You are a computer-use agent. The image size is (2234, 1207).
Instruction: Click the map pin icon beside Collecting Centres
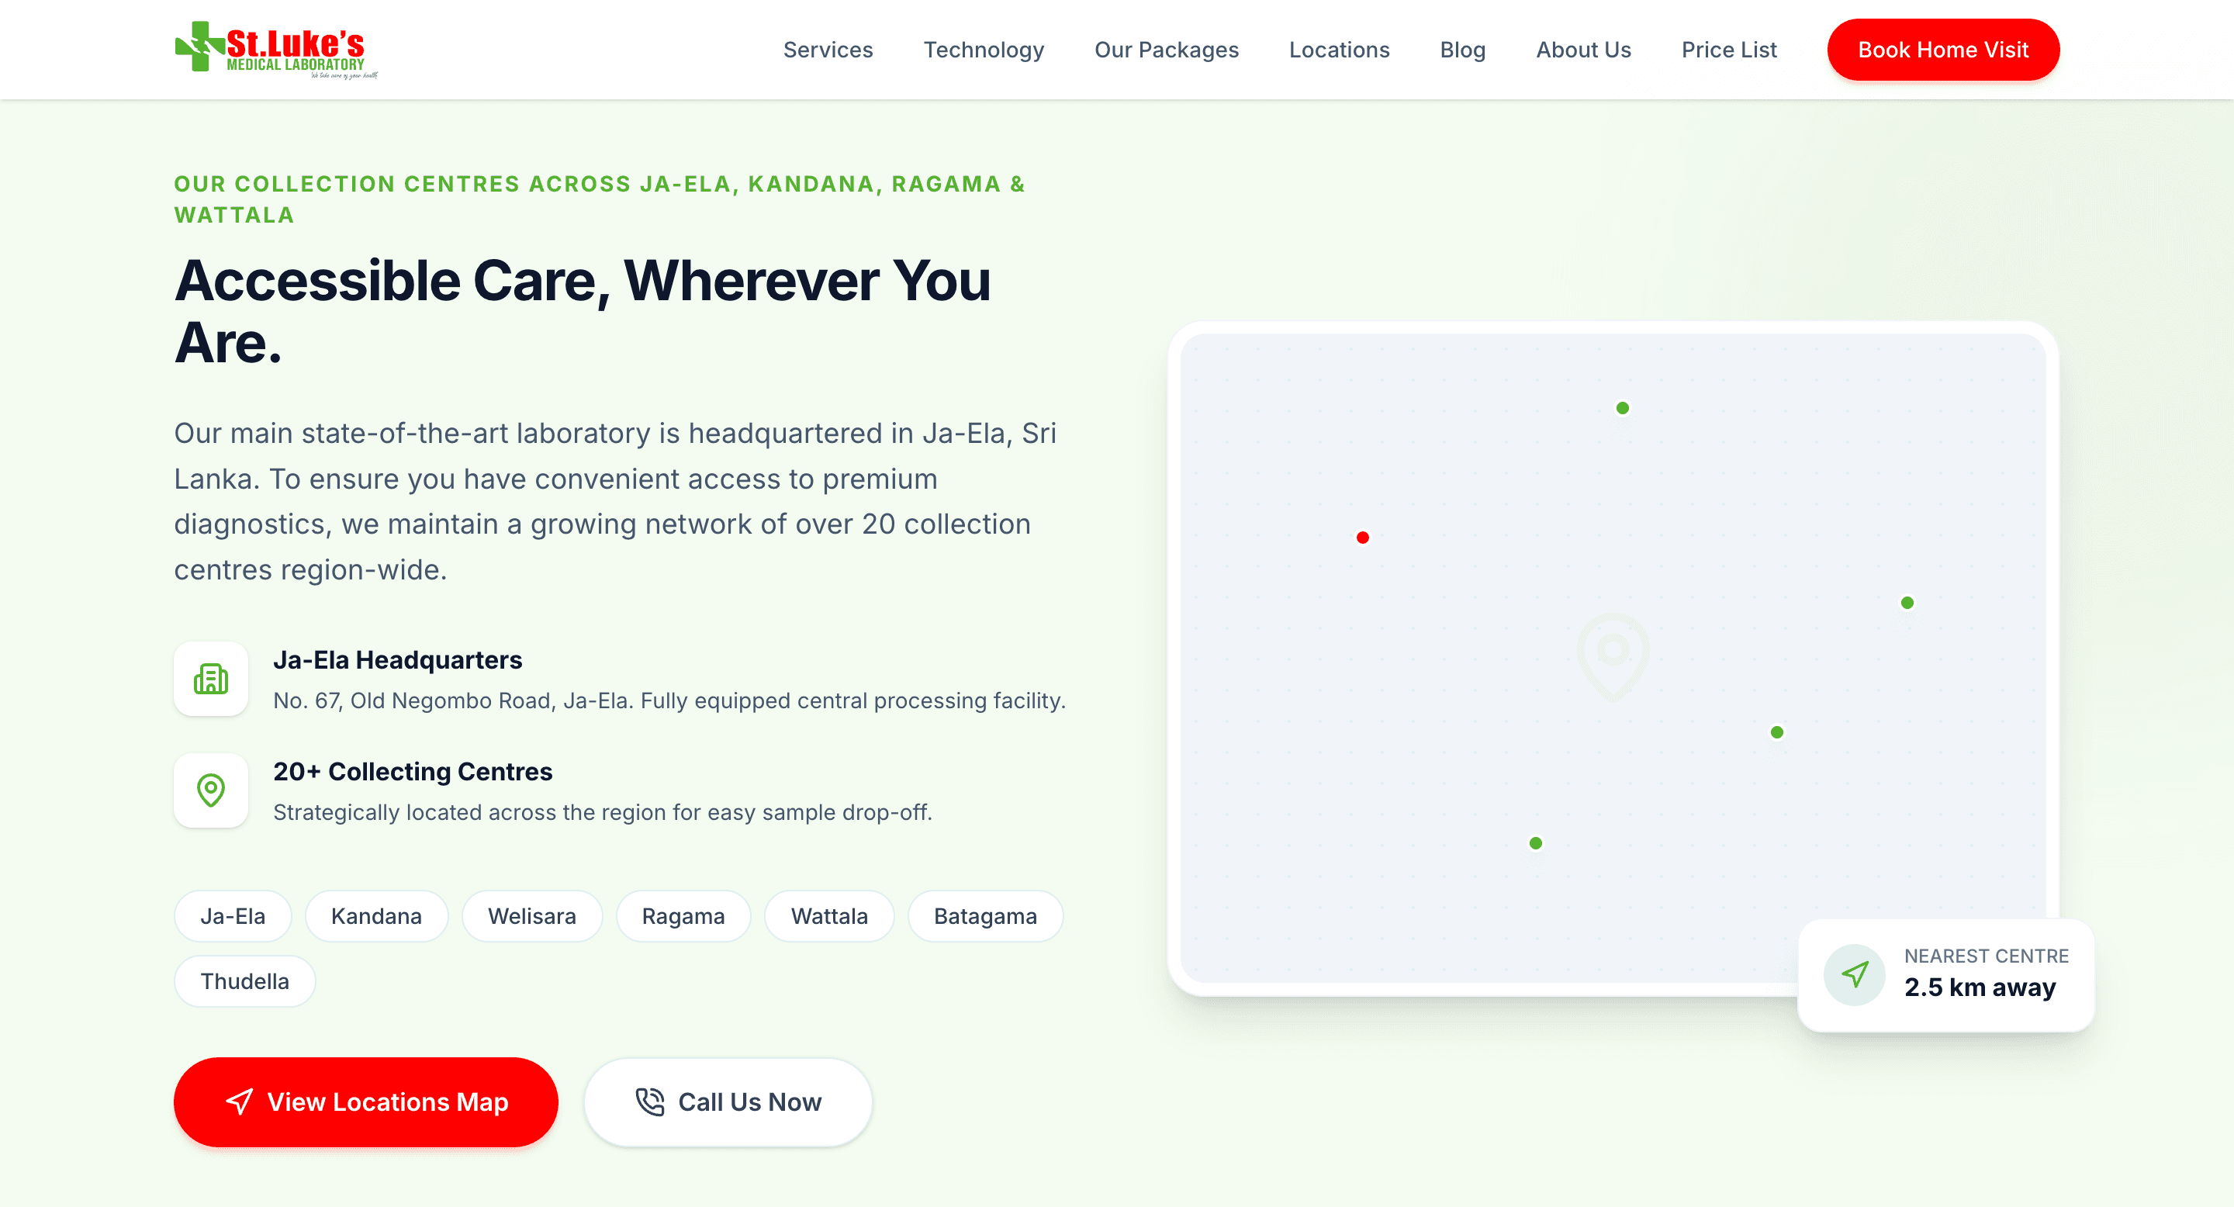pos(211,790)
